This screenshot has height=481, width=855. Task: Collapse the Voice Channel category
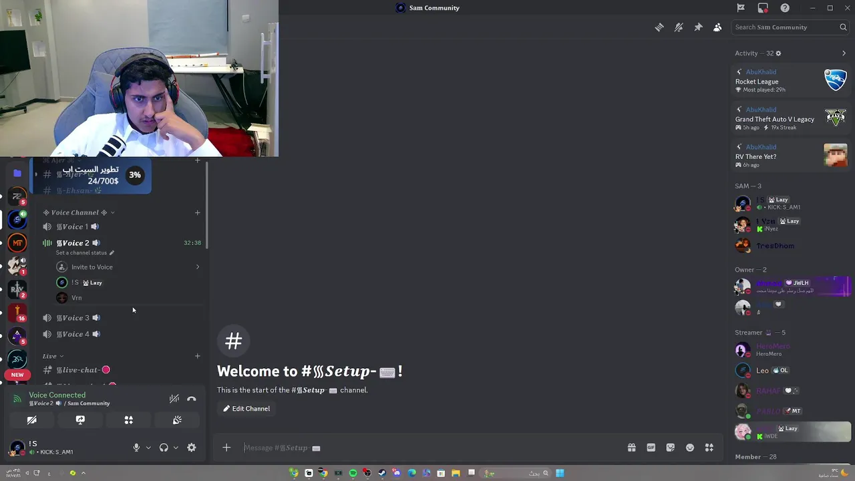click(x=79, y=212)
